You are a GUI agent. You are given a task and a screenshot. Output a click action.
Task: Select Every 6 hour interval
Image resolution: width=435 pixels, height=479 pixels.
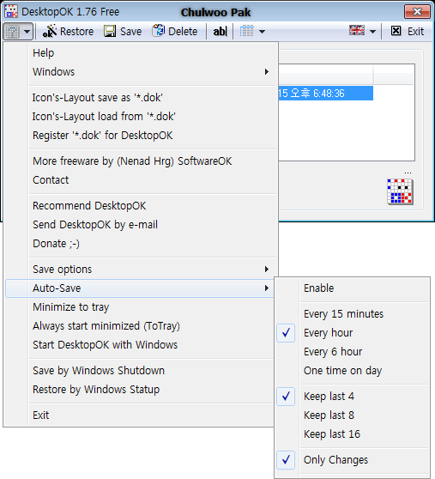(353, 352)
